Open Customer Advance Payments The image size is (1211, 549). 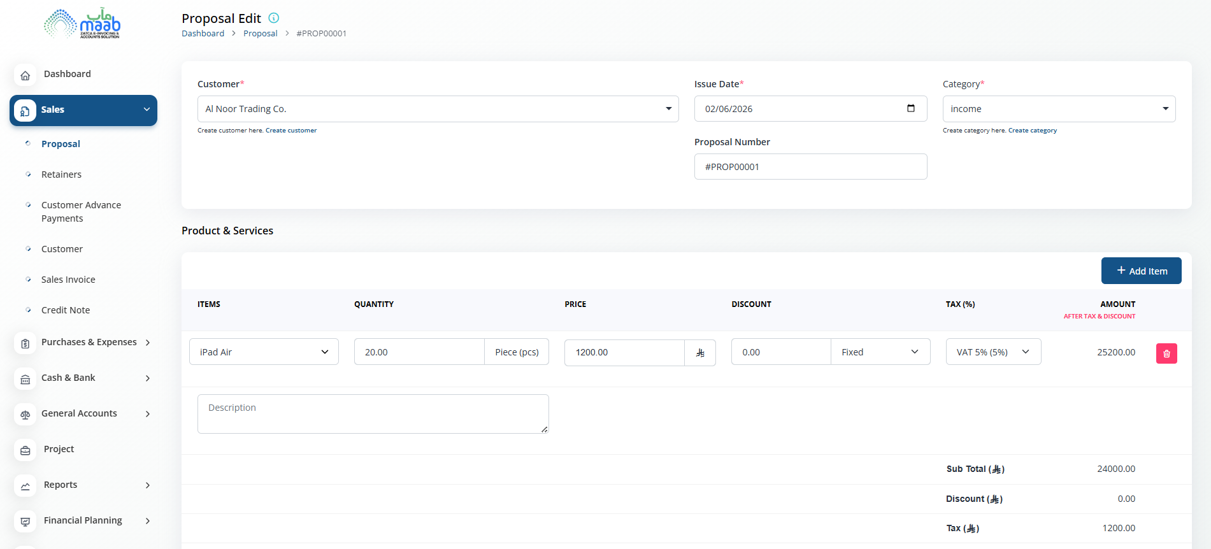pos(81,211)
